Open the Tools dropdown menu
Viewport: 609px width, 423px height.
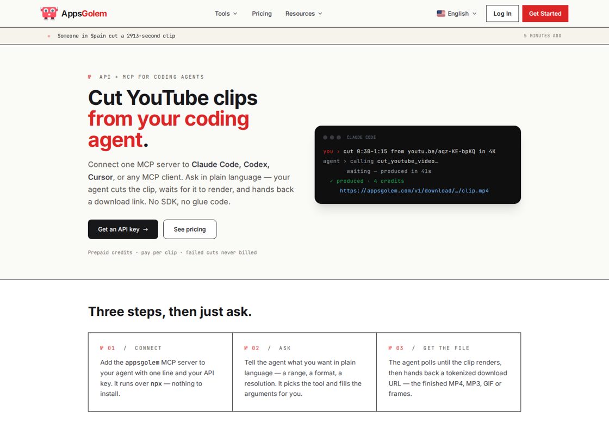226,14
